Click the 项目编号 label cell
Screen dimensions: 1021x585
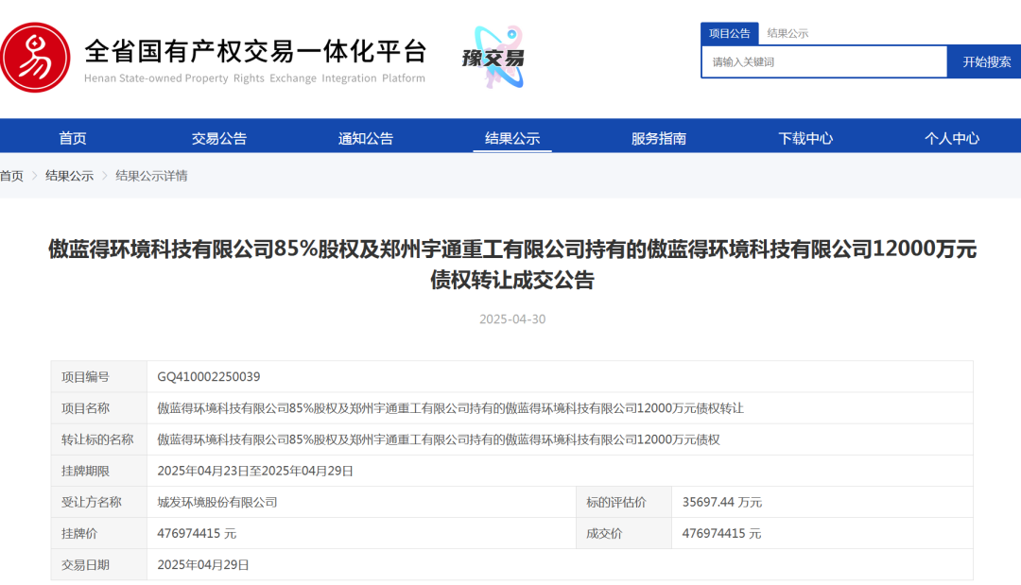pyautogui.click(x=99, y=377)
